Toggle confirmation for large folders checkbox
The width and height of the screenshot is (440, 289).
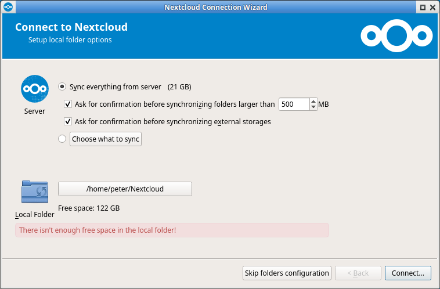pos(68,104)
